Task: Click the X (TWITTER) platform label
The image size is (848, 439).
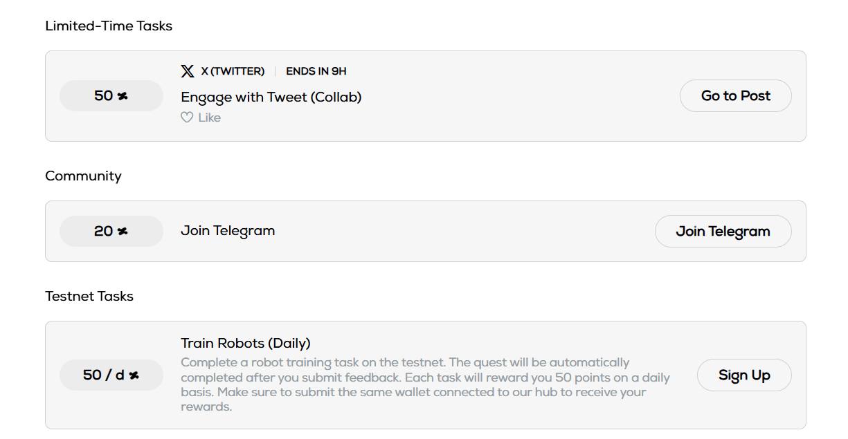Action: [233, 71]
